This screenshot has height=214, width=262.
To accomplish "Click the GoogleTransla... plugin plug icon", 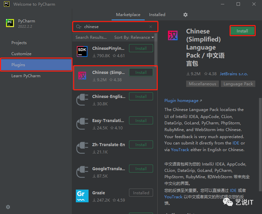I will tap(82, 172).
